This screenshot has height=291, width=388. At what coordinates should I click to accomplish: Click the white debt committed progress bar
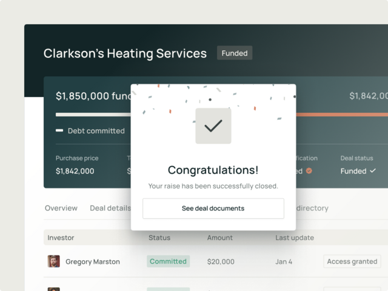click(93, 115)
